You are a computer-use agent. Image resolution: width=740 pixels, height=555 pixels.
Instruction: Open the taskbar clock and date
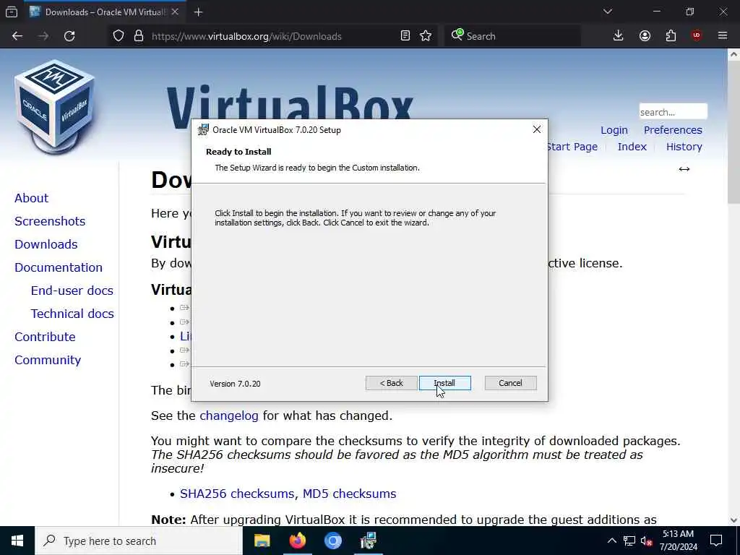(x=678, y=541)
